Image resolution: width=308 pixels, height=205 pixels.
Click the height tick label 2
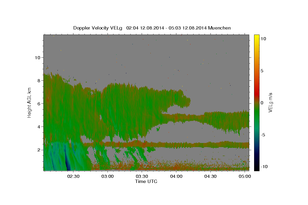pyautogui.click(x=39, y=150)
